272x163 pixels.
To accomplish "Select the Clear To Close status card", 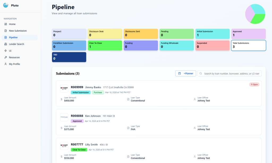I will click(x=105, y=45).
